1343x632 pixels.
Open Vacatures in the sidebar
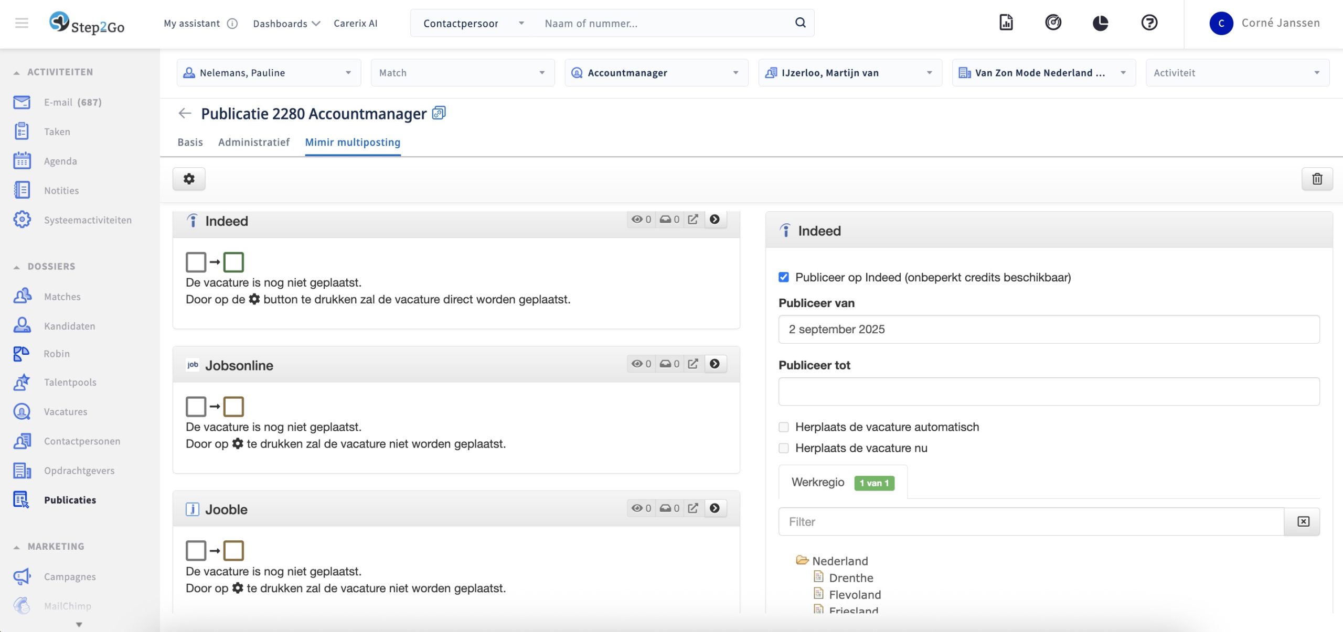(x=66, y=412)
